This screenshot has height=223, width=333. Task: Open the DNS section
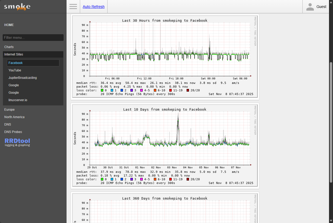7,124
